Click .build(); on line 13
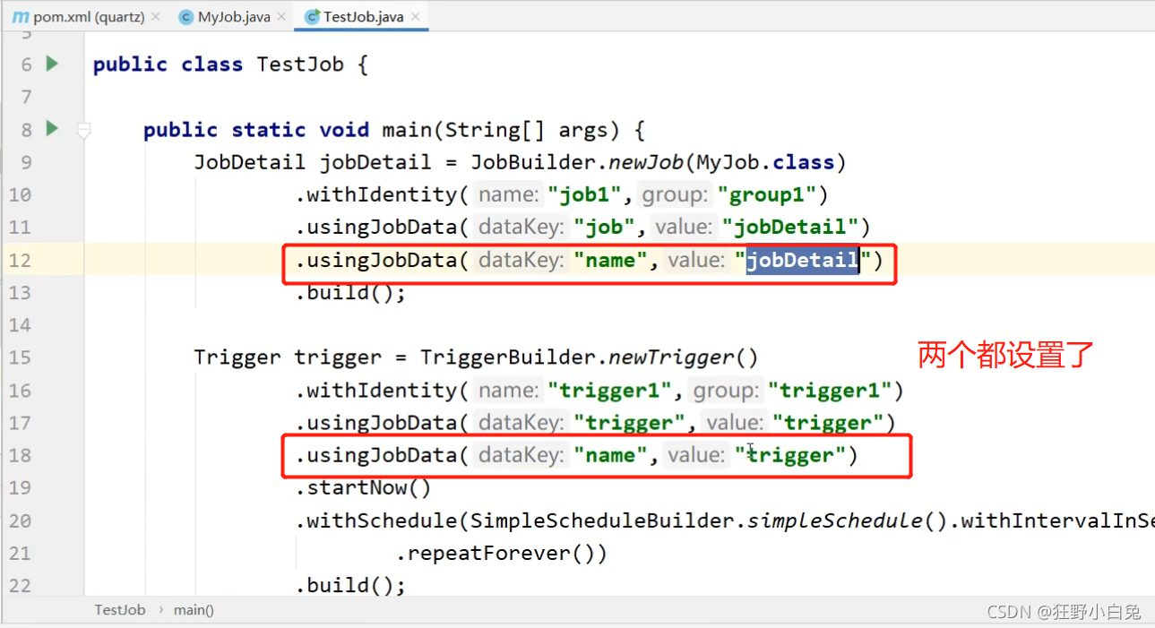The image size is (1155, 628). (350, 293)
